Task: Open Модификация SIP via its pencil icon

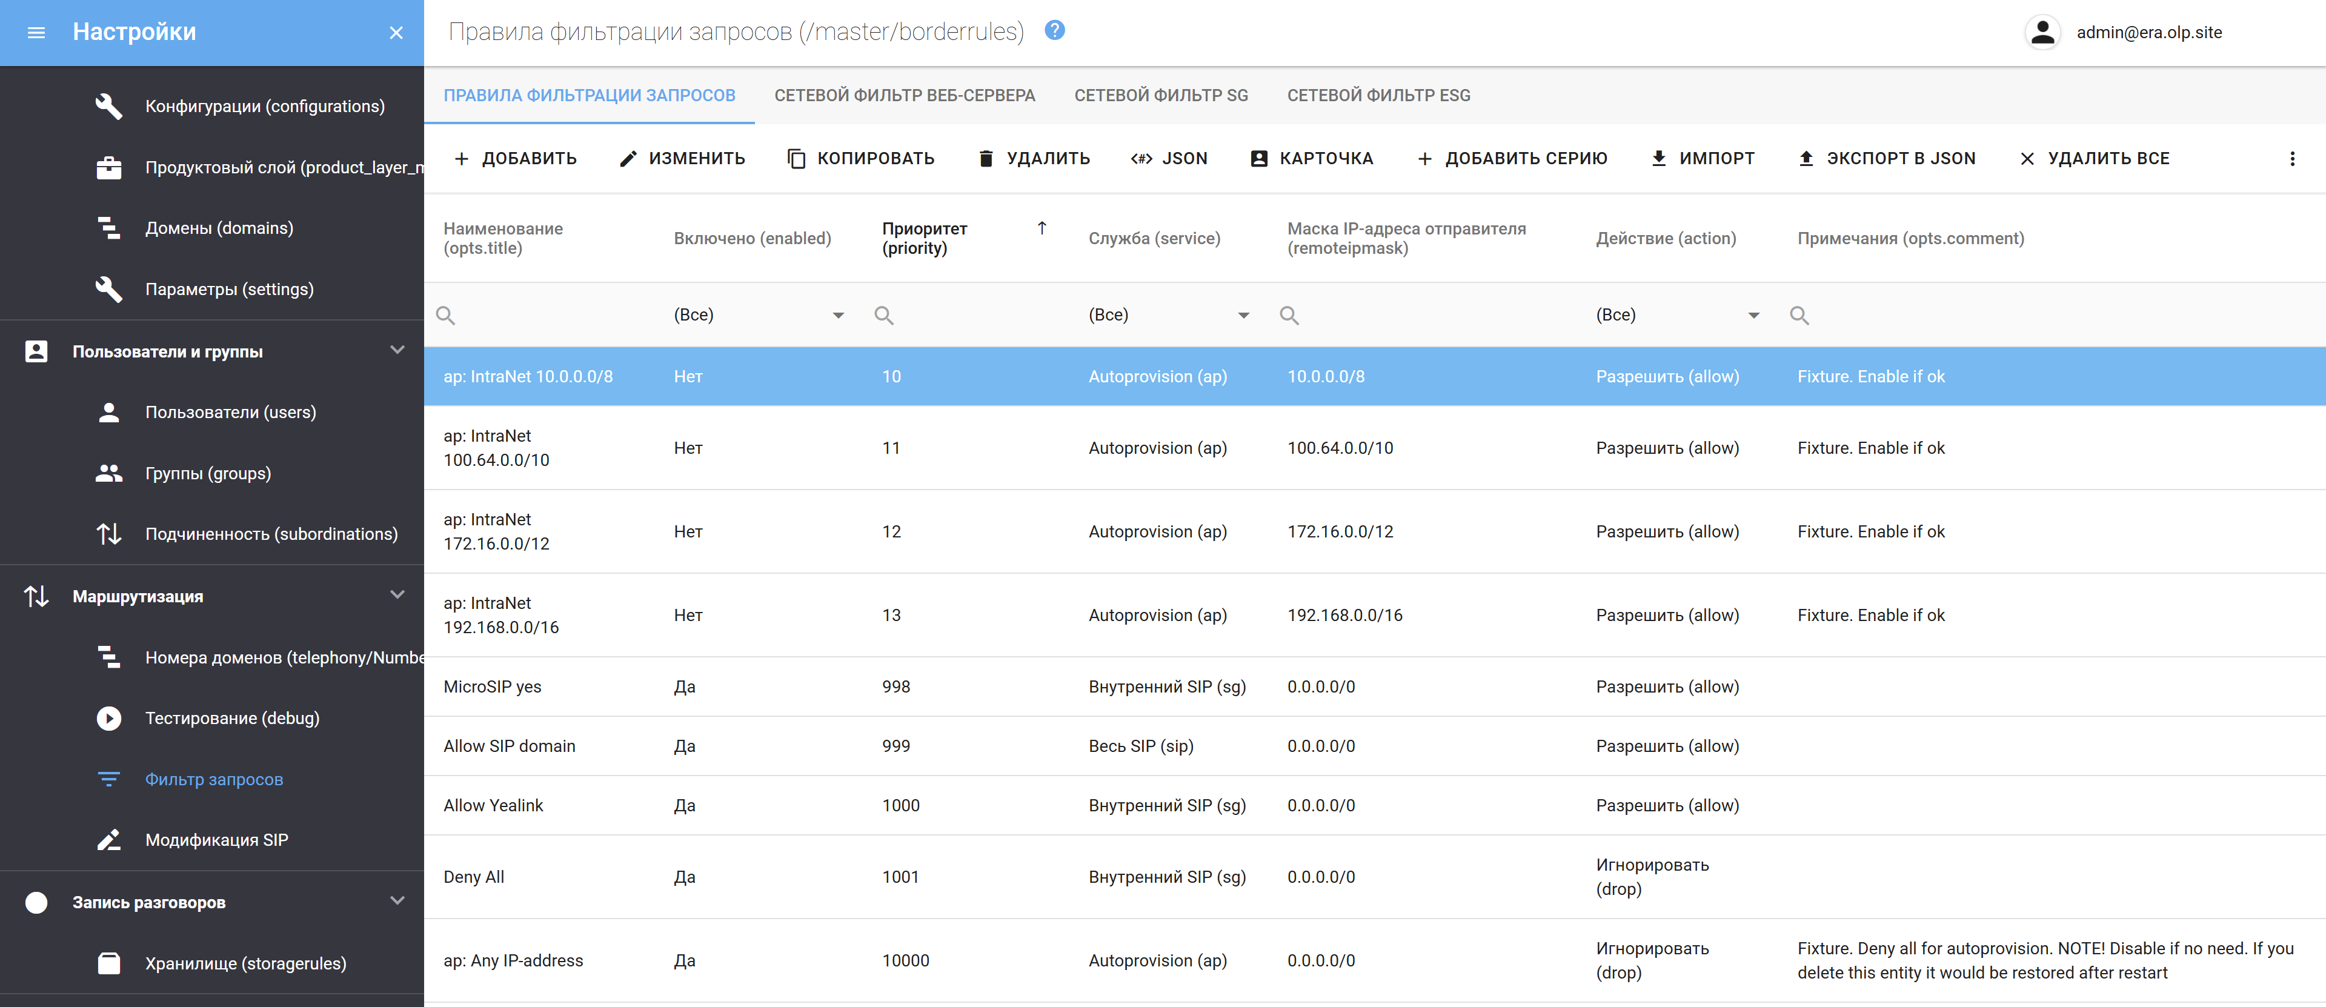Action: (x=108, y=840)
